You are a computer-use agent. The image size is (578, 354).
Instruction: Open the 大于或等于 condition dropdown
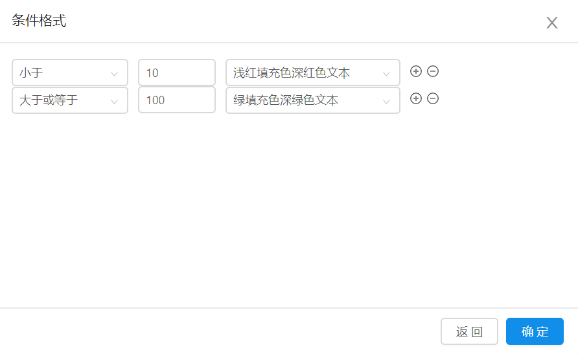click(x=70, y=100)
